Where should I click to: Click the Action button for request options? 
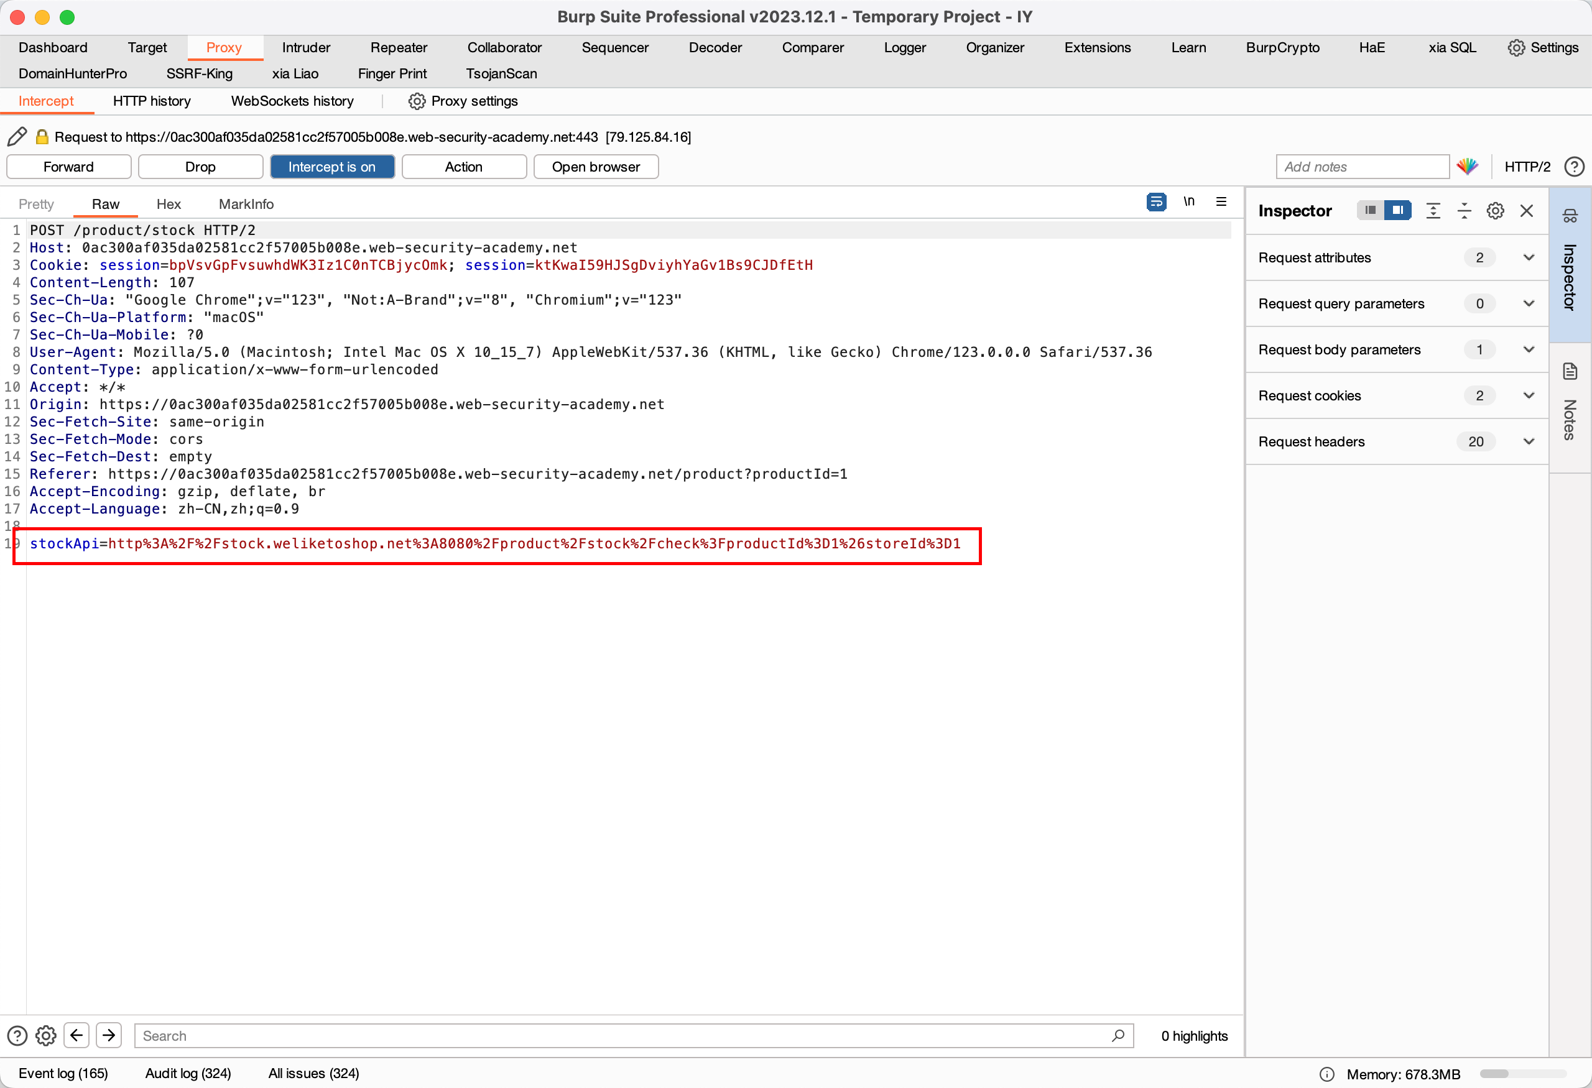465,167
